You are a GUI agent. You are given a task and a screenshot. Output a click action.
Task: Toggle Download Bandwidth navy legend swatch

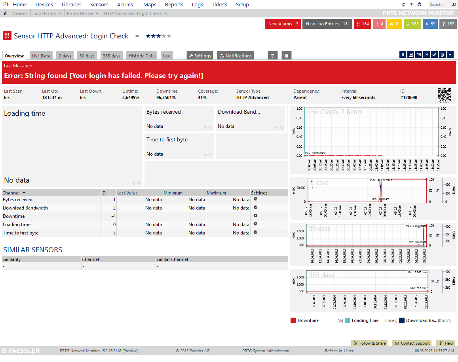tap(402, 320)
